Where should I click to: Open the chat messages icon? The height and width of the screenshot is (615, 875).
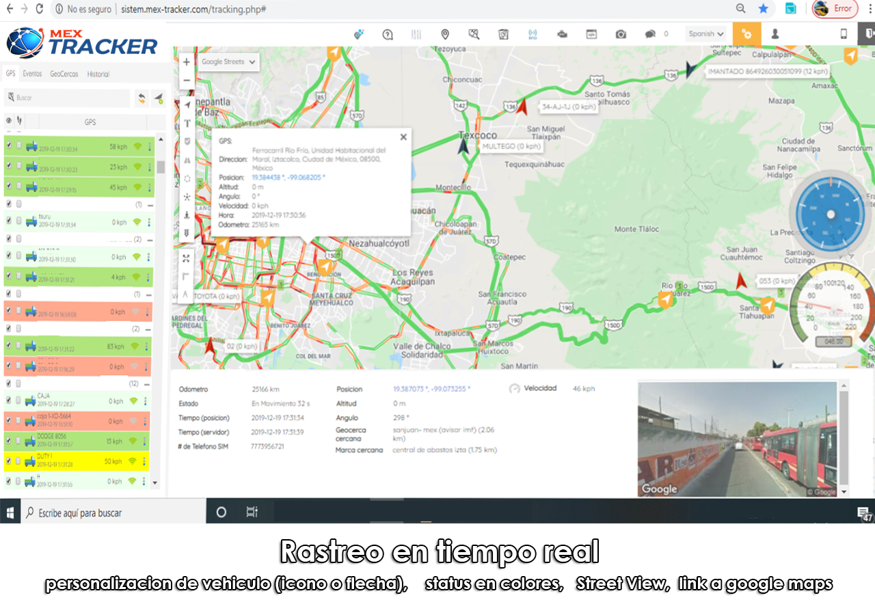(650, 34)
